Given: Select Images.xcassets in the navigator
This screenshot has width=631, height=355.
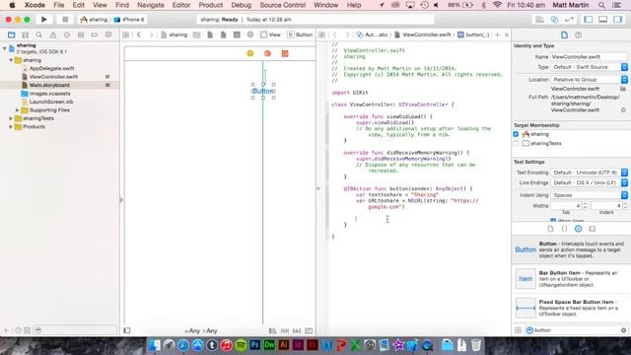Looking at the screenshot, I should pos(49,94).
